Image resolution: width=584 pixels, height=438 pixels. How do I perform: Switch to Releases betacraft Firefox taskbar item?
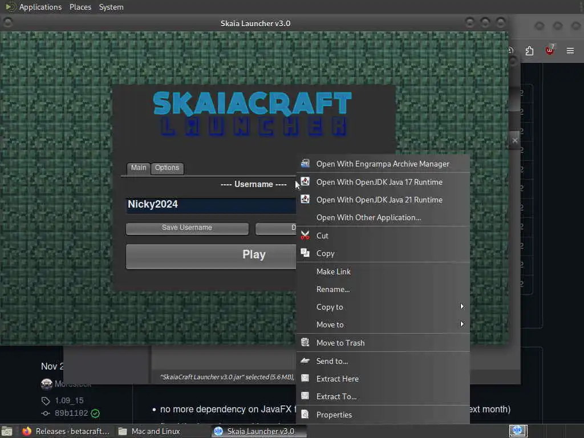tap(66, 431)
